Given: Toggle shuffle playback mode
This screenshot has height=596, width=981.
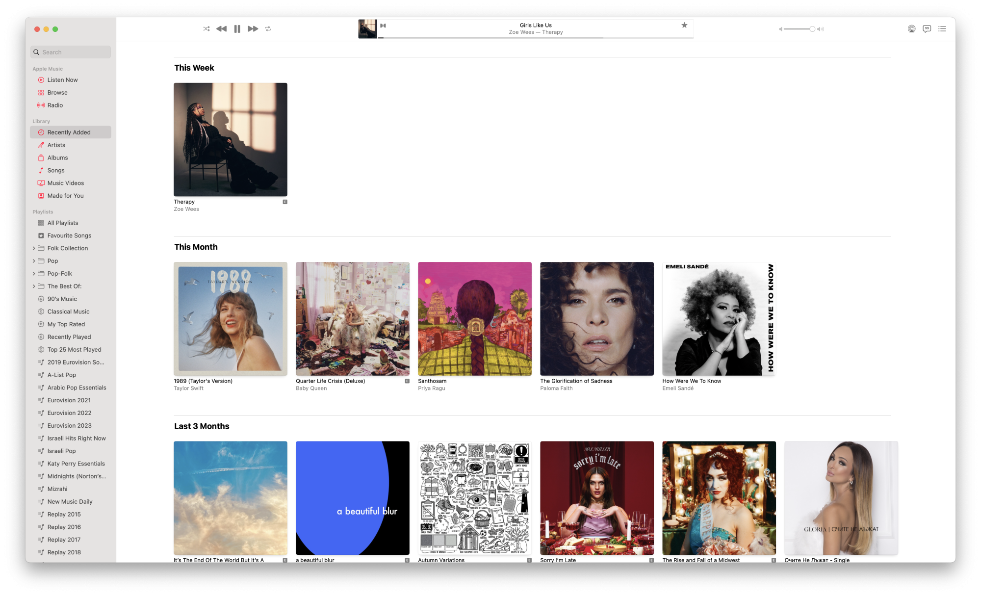Looking at the screenshot, I should pos(207,29).
